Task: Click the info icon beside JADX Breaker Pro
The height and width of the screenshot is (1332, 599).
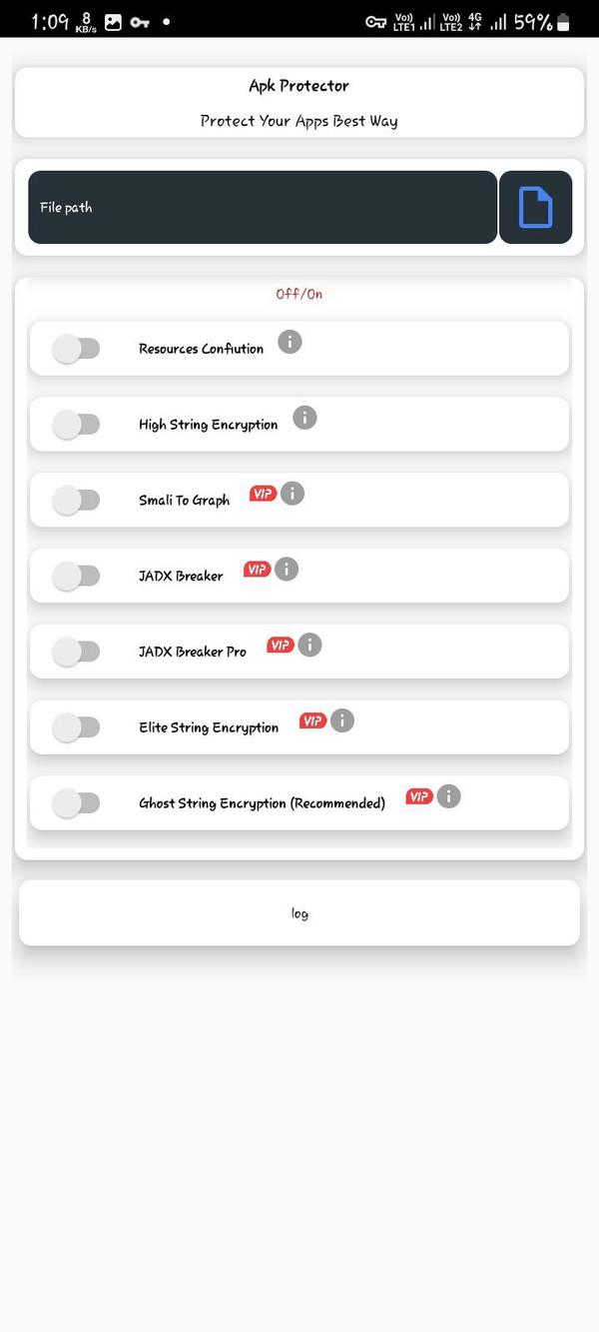Action: 309,645
